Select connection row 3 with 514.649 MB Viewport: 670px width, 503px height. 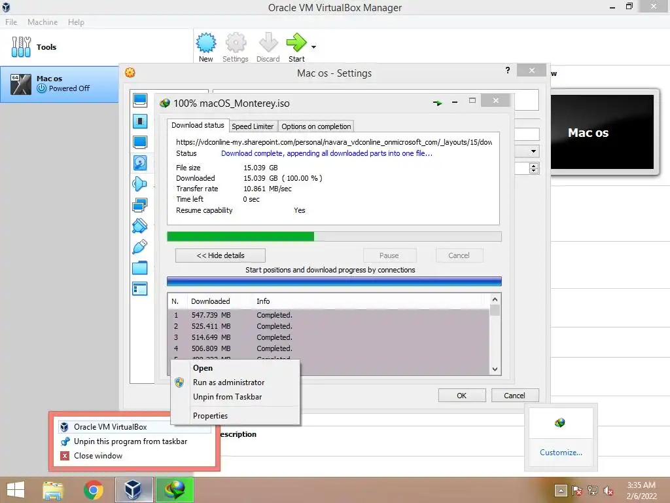(329, 337)
